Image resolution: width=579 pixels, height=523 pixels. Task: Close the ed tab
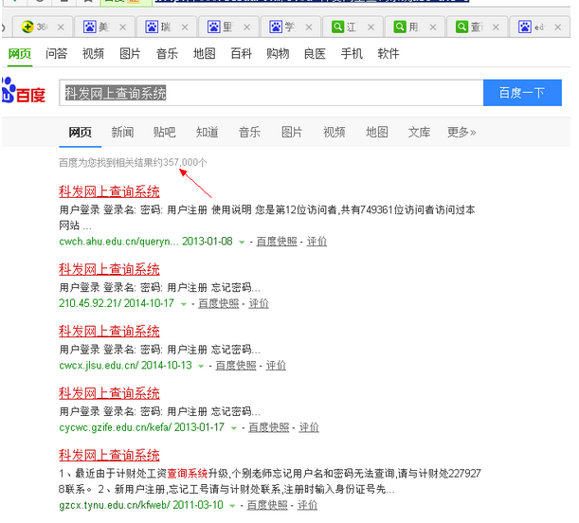(558, 27)
